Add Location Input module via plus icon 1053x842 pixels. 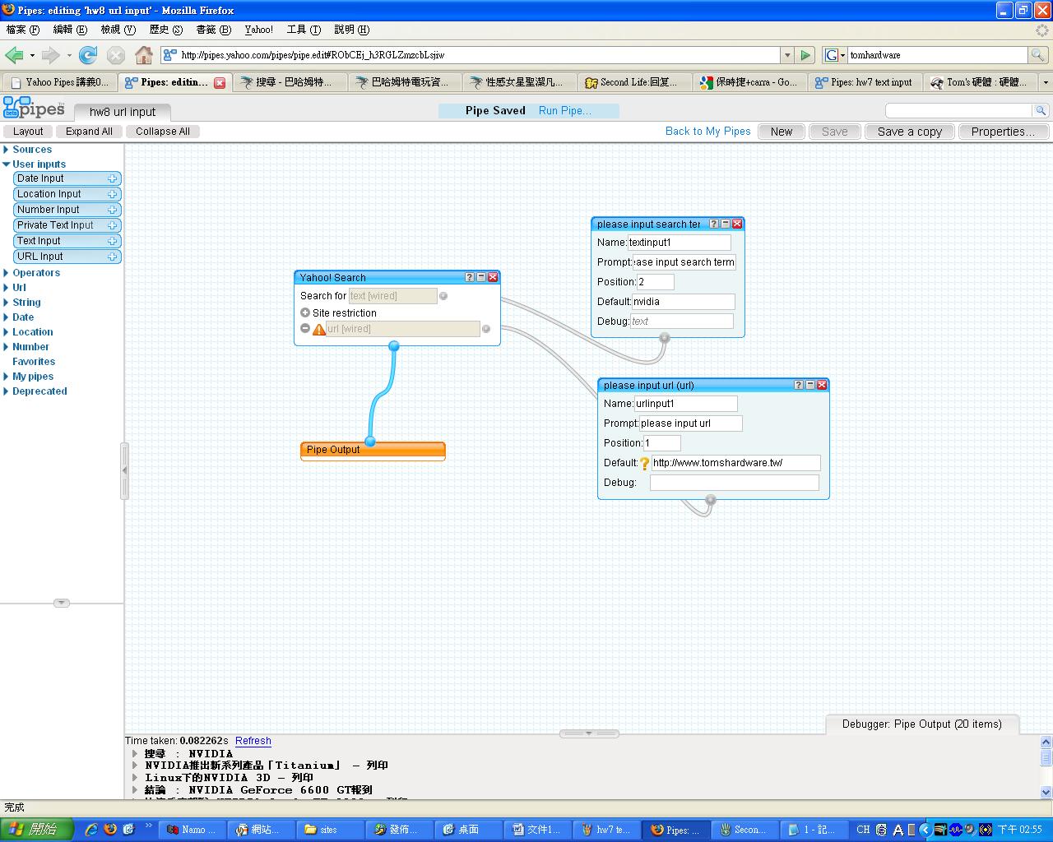113,194
